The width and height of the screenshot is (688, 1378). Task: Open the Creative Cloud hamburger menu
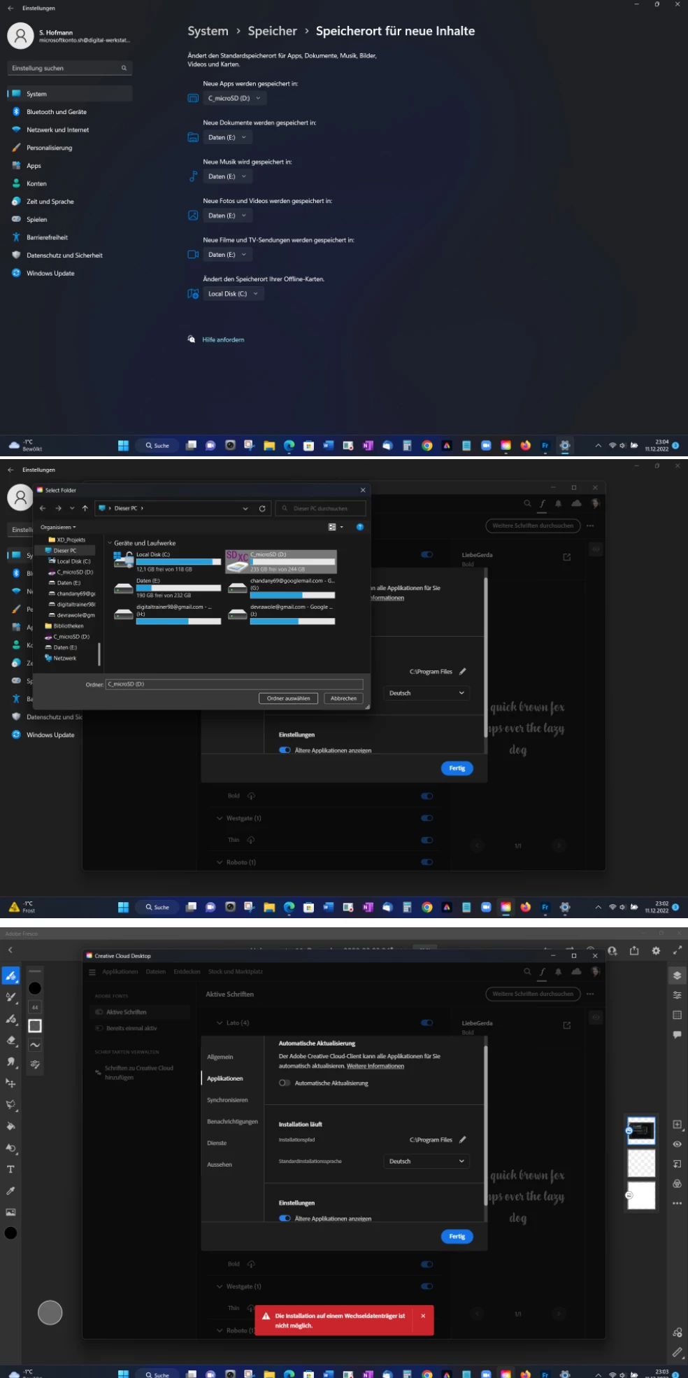92,971
